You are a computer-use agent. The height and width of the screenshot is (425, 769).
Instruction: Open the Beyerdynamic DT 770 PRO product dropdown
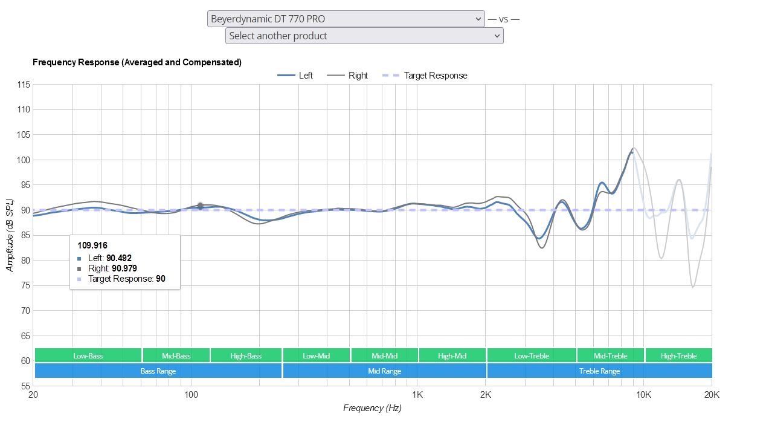point(346,19)
